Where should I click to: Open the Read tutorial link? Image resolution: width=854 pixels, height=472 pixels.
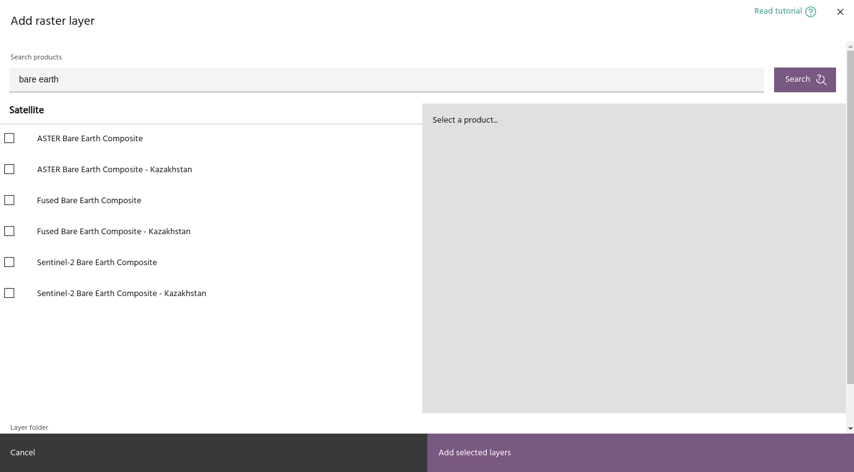pos(778,11)
